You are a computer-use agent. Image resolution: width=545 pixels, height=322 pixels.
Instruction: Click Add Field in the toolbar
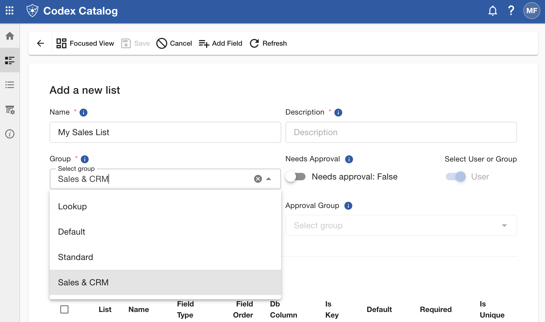pos(220,43)
